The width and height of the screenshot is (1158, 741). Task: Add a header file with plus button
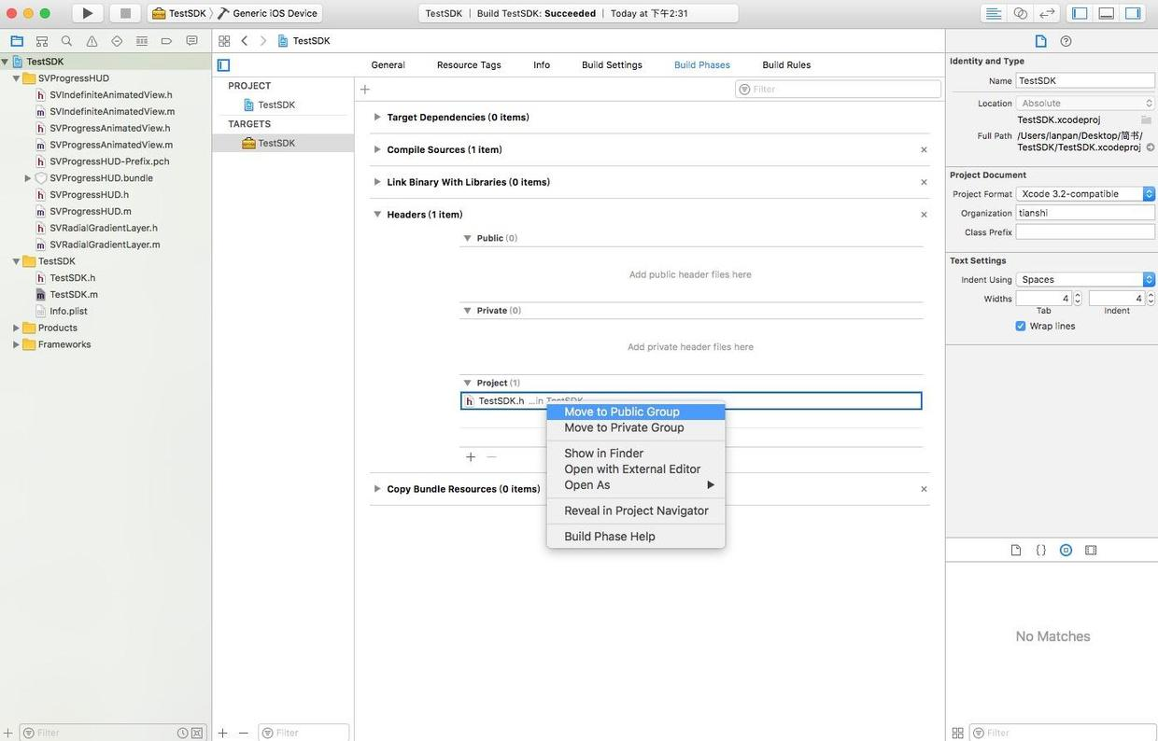tap(471, 457)
